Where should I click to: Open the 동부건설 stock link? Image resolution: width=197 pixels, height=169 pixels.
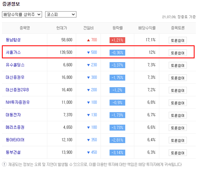(x=13, y=152)
